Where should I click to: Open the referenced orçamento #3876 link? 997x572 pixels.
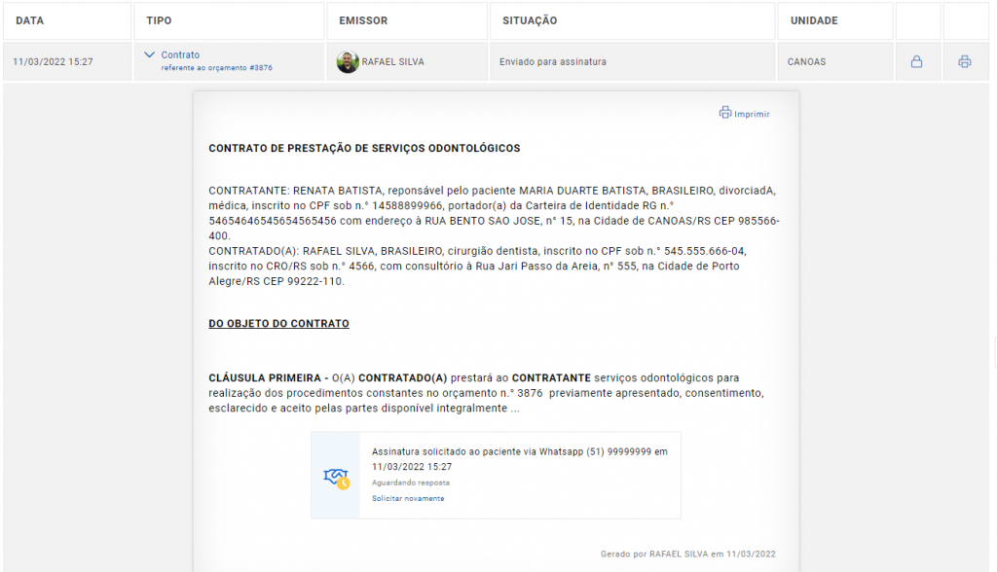[216, 68]
